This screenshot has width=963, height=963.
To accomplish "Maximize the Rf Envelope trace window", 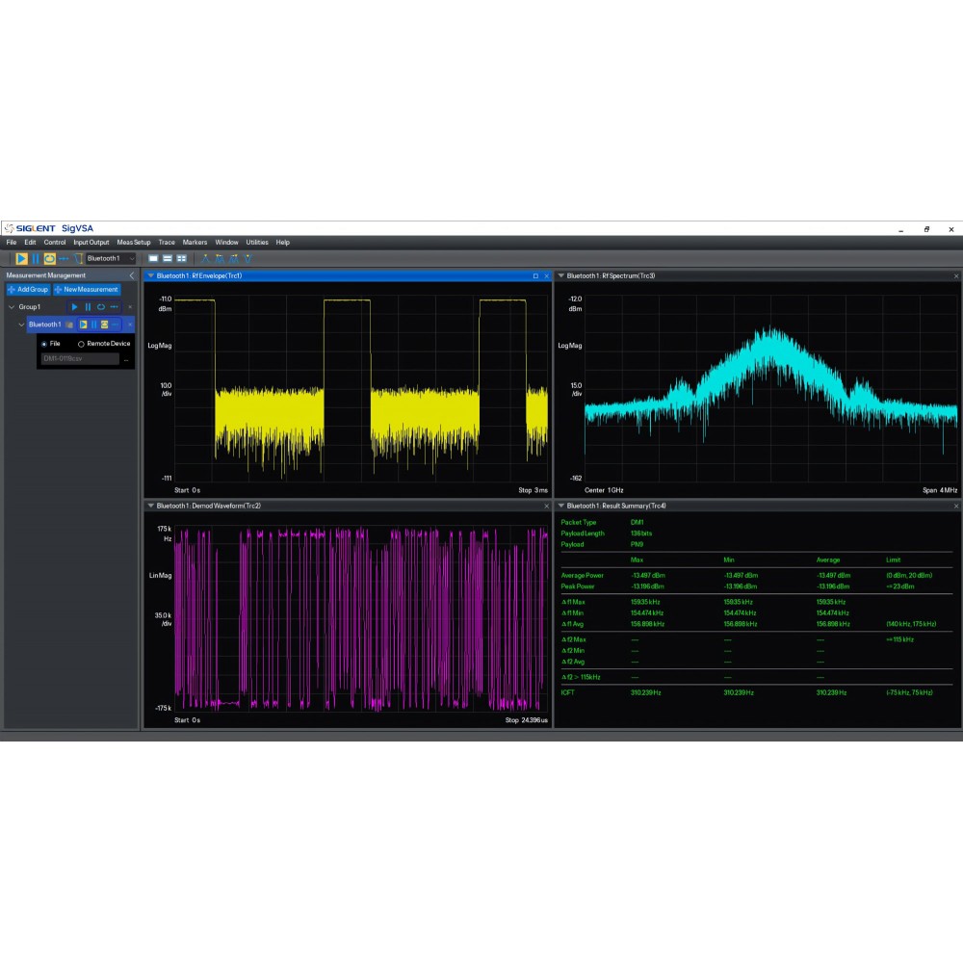I will [x=535, y=276].
